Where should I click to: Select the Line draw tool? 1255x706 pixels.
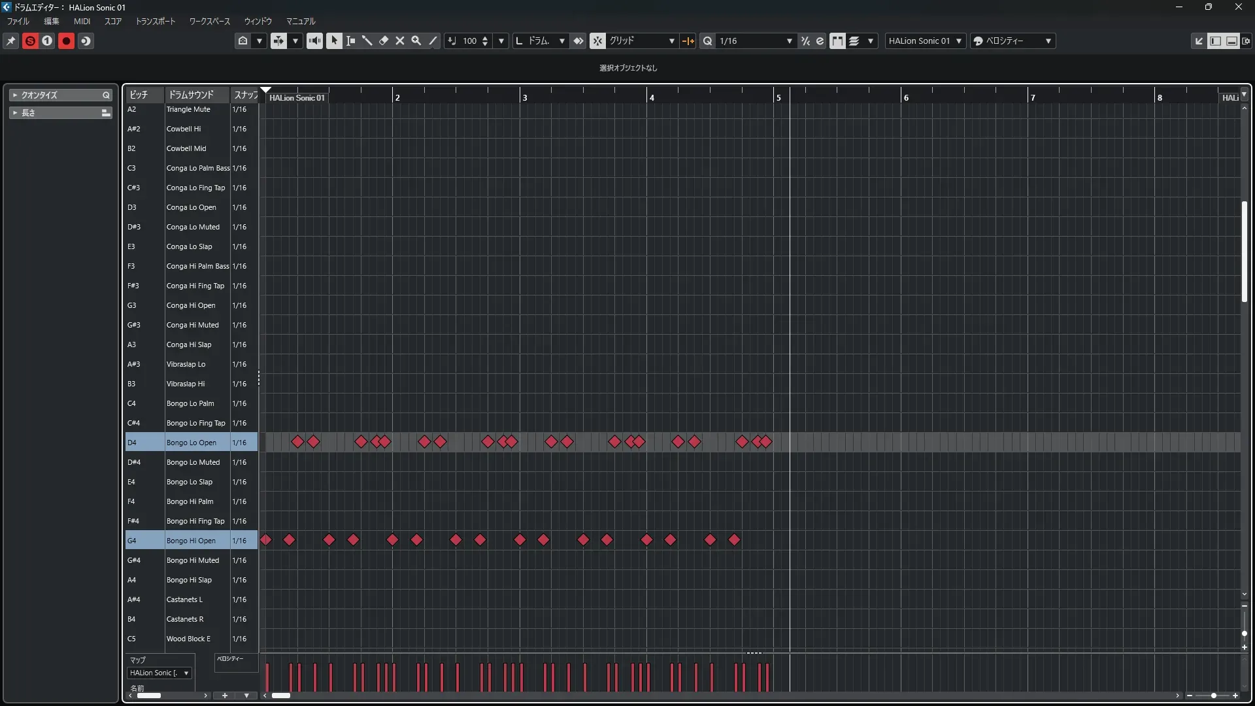pyautogui.click(x=433, y=41)
